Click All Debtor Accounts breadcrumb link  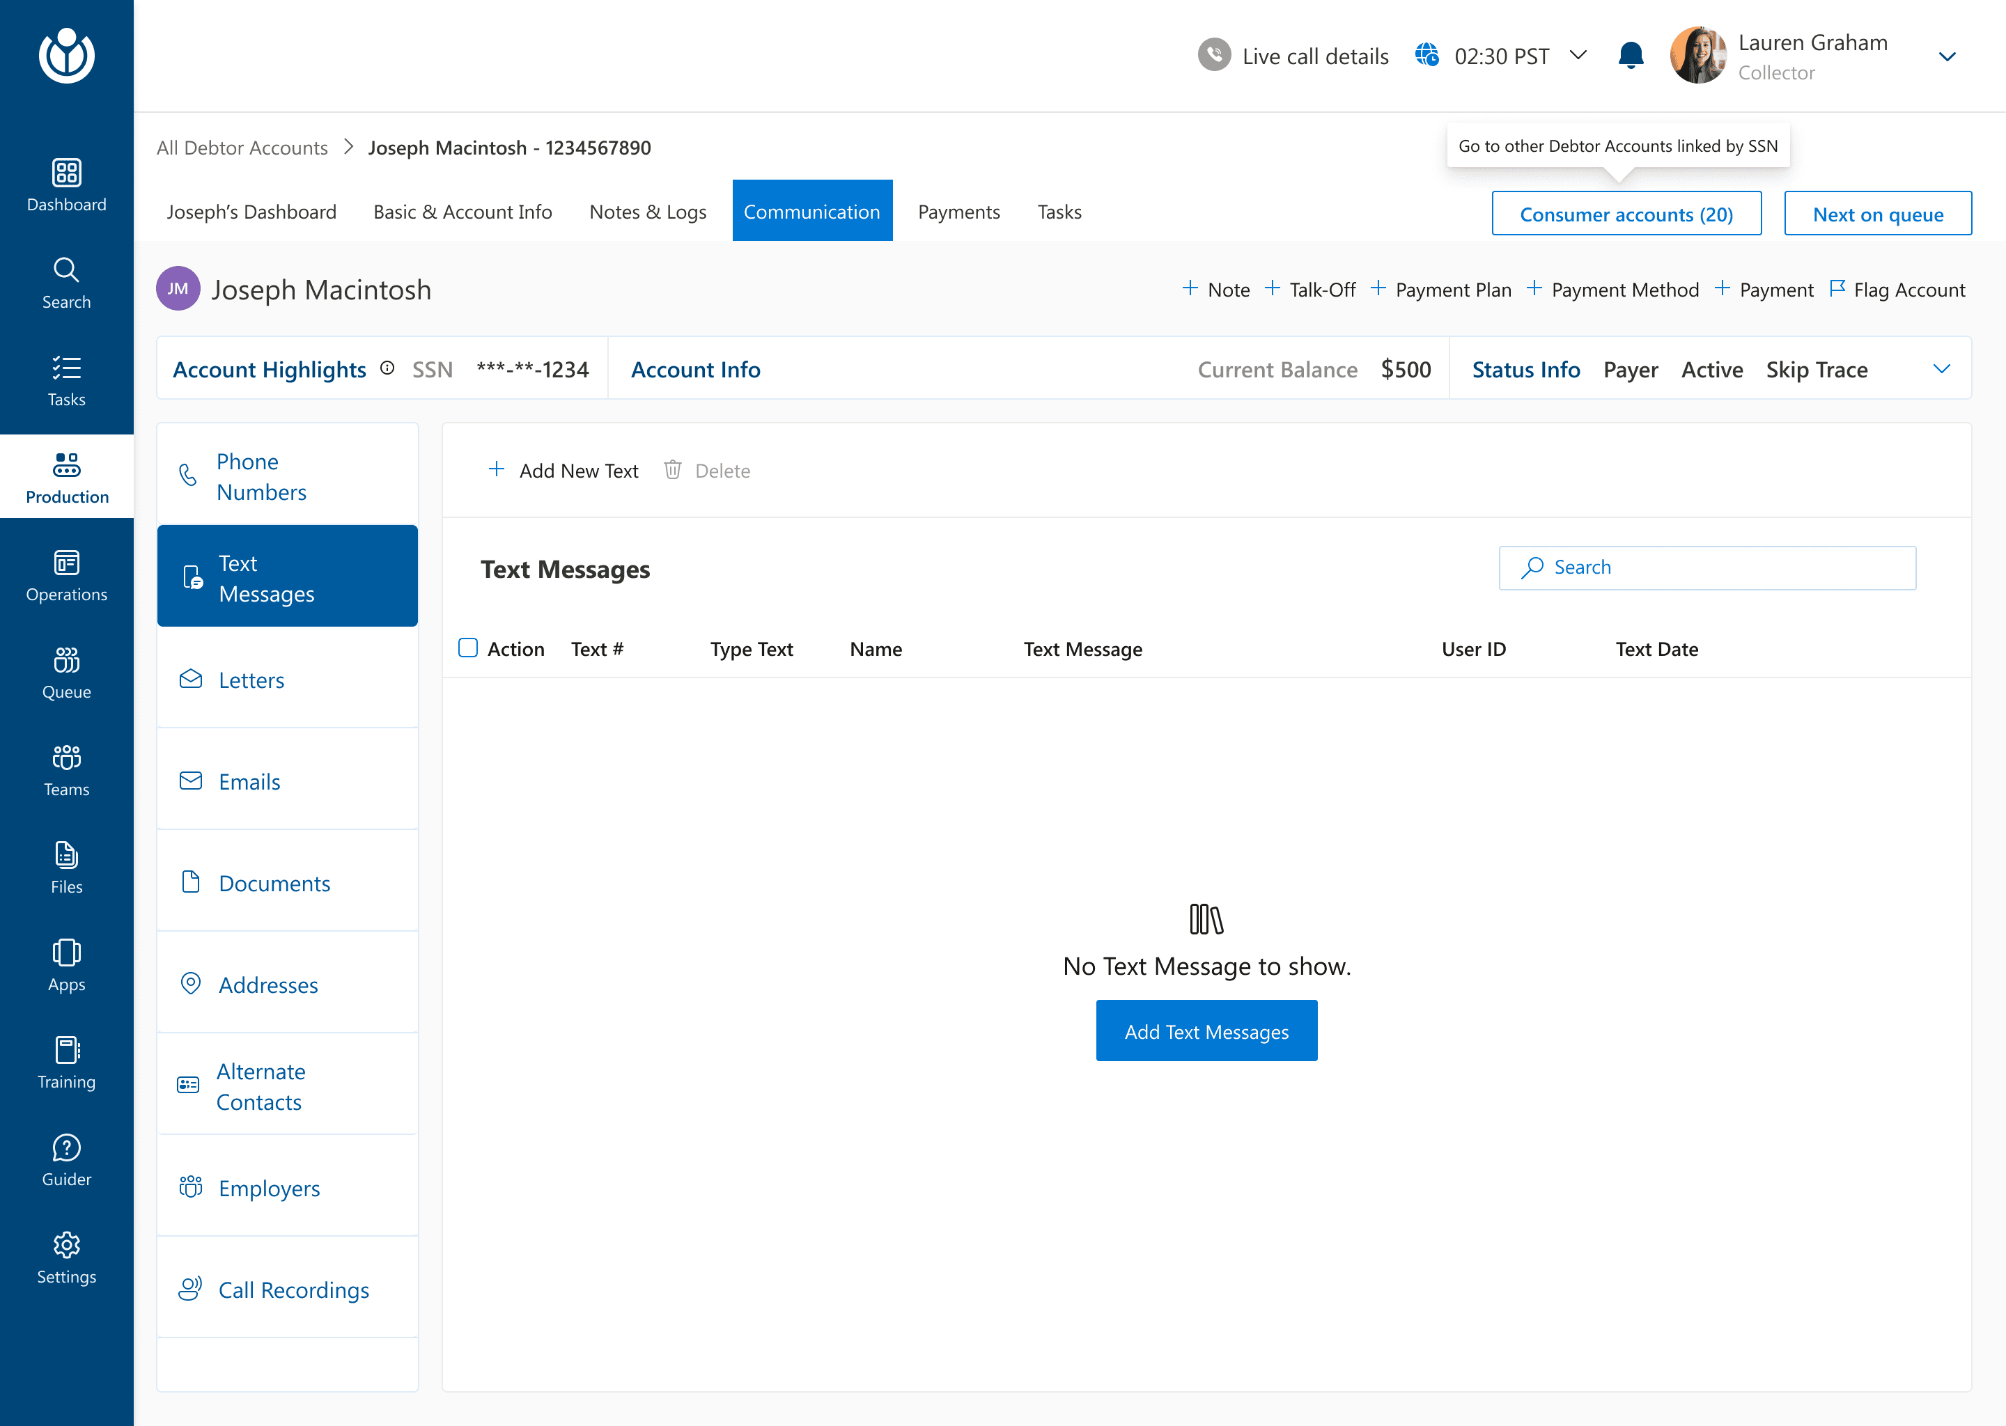tap(242, 148)
